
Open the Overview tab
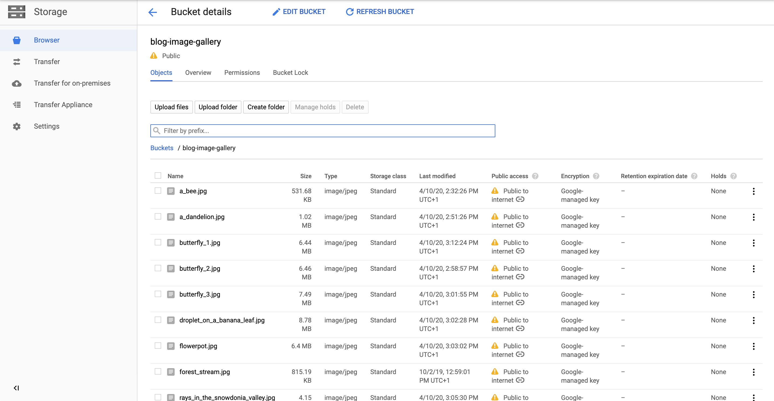pos(198,73)
